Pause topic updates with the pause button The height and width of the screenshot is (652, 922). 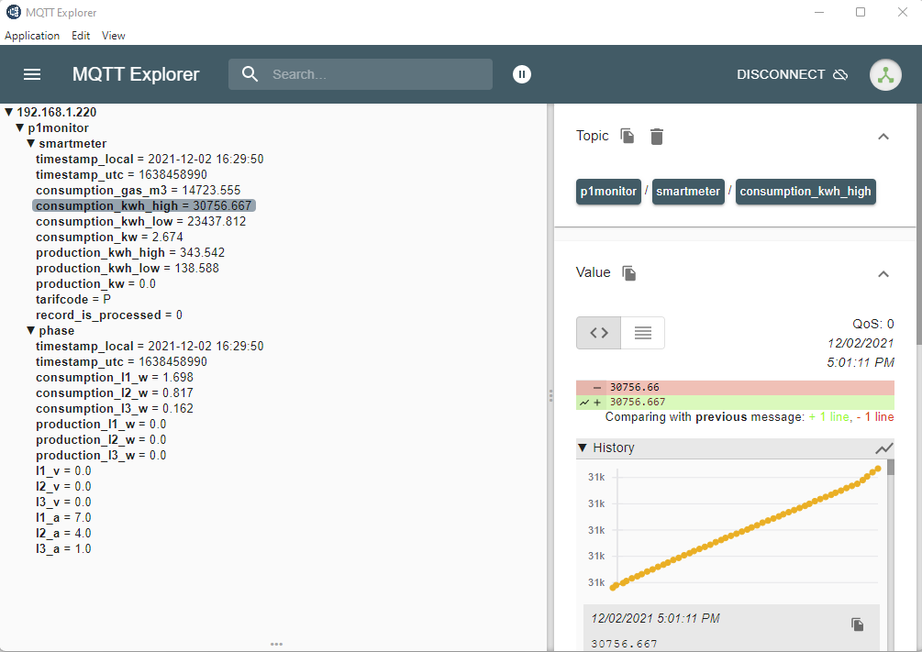522,74
